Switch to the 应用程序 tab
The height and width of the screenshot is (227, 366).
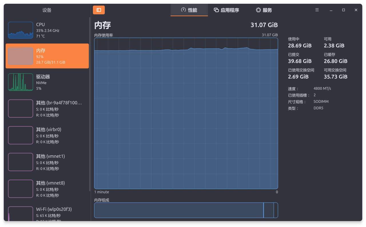226,10
